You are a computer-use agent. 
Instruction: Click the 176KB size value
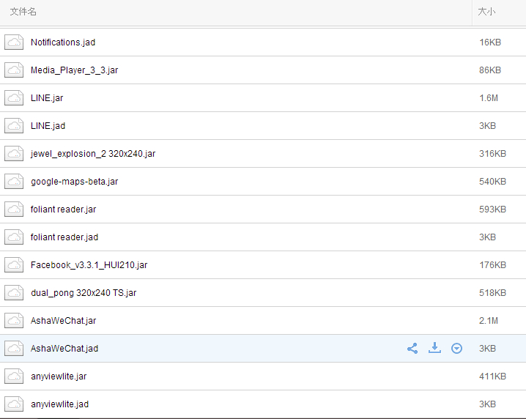[492, 265]
